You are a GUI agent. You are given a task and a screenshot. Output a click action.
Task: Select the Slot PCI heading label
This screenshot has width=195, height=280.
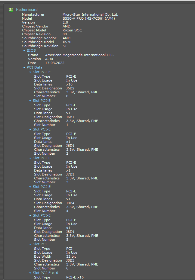coord(40,244)
